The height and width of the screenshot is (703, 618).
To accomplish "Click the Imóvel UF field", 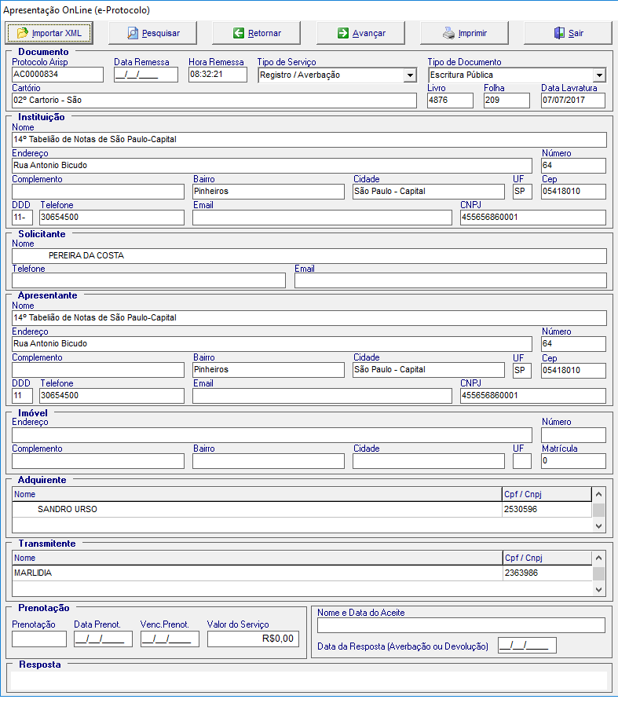I will coord(522,461).
